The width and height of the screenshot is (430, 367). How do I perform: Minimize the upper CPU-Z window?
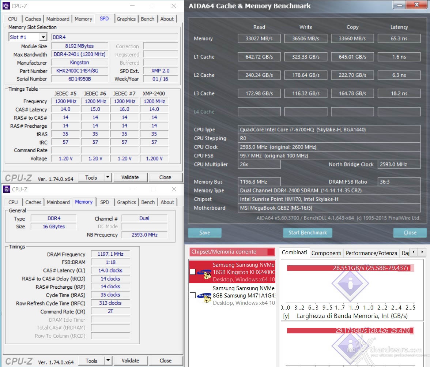(x=132, y=6)
